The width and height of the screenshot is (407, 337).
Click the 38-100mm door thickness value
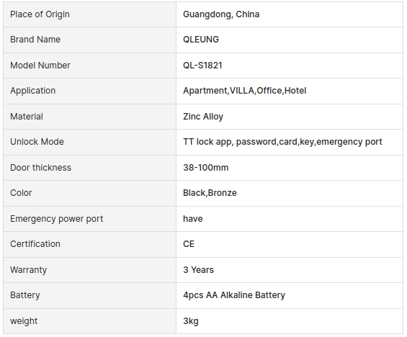point(206,168)
